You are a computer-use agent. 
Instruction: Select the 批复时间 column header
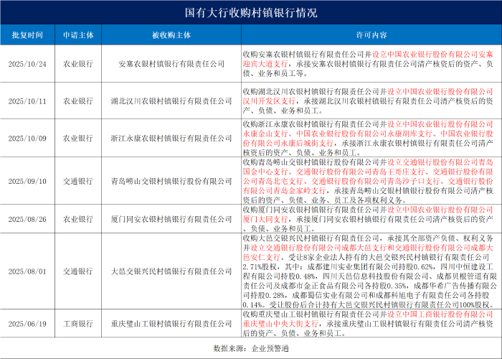tap(27, 35)
